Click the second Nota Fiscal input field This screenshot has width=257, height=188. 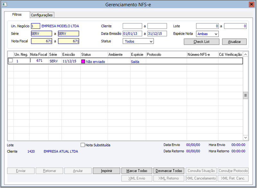tap(68, 41)
